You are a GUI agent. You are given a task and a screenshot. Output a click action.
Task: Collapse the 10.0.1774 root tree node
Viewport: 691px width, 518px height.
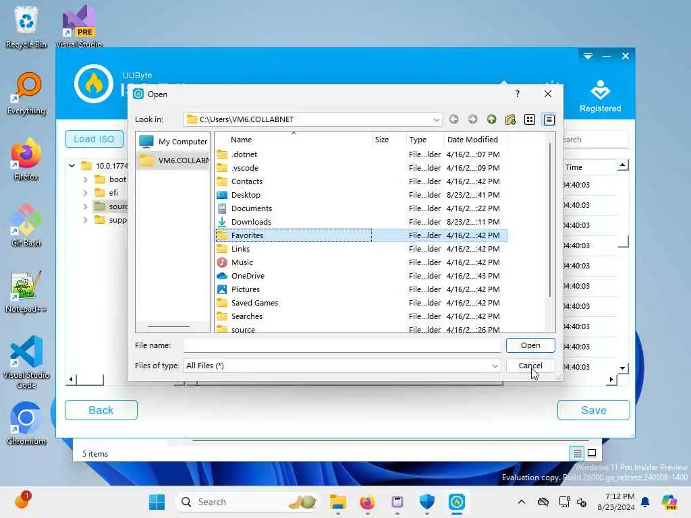click(x=72, y=166)
